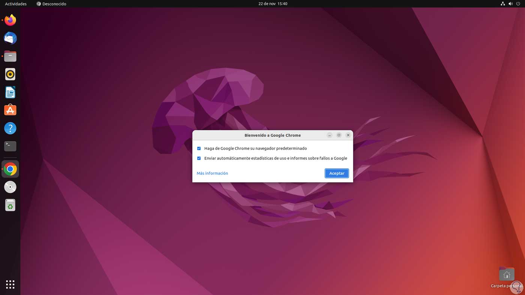Launch a Terminal from the dock

point(10,146)
